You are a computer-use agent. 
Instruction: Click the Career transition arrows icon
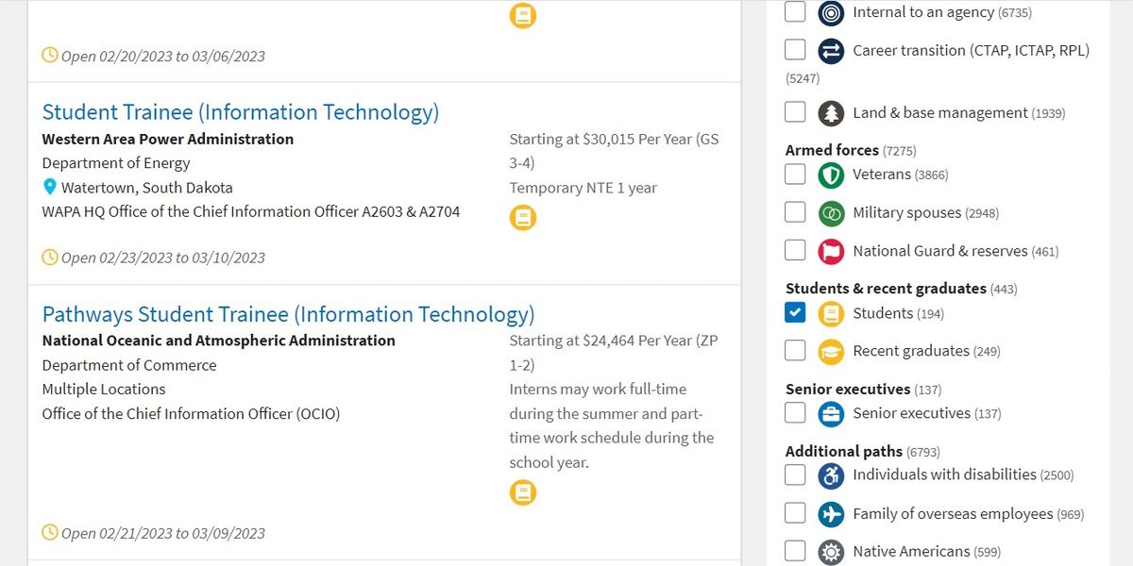(831, 50)
